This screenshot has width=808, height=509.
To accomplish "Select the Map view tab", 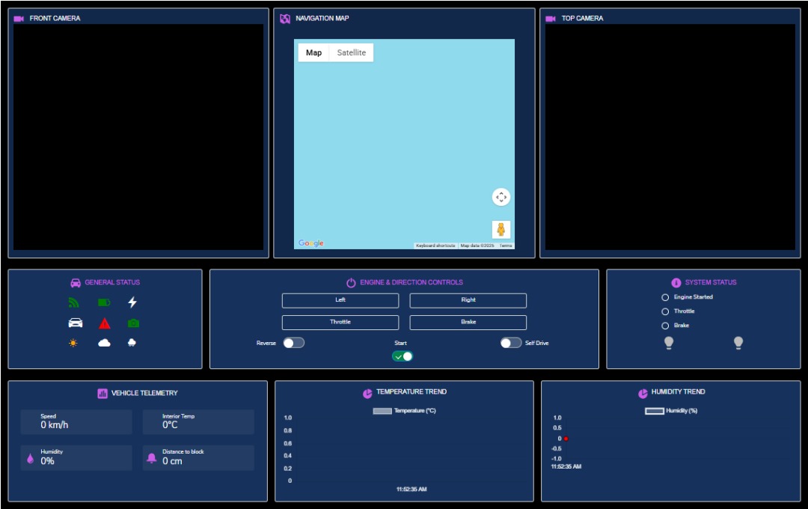I will pyautogui.click(x=314, y=53).
